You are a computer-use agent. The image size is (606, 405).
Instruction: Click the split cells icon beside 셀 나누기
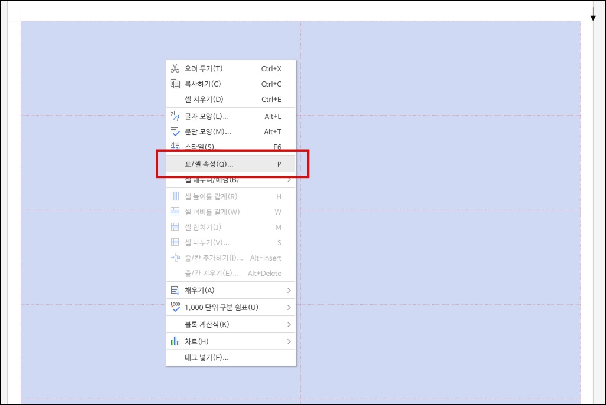pyautogui.click(x=174, y=242)
